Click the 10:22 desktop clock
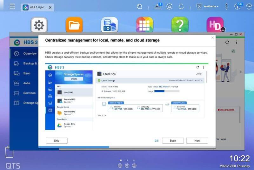The width and height of the screenshot is (254, 170). point(240,158)
